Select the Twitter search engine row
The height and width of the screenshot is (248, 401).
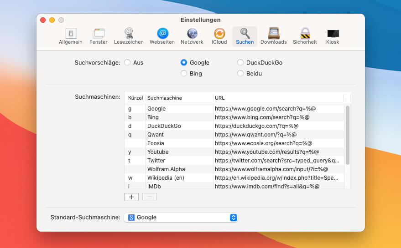234,161
